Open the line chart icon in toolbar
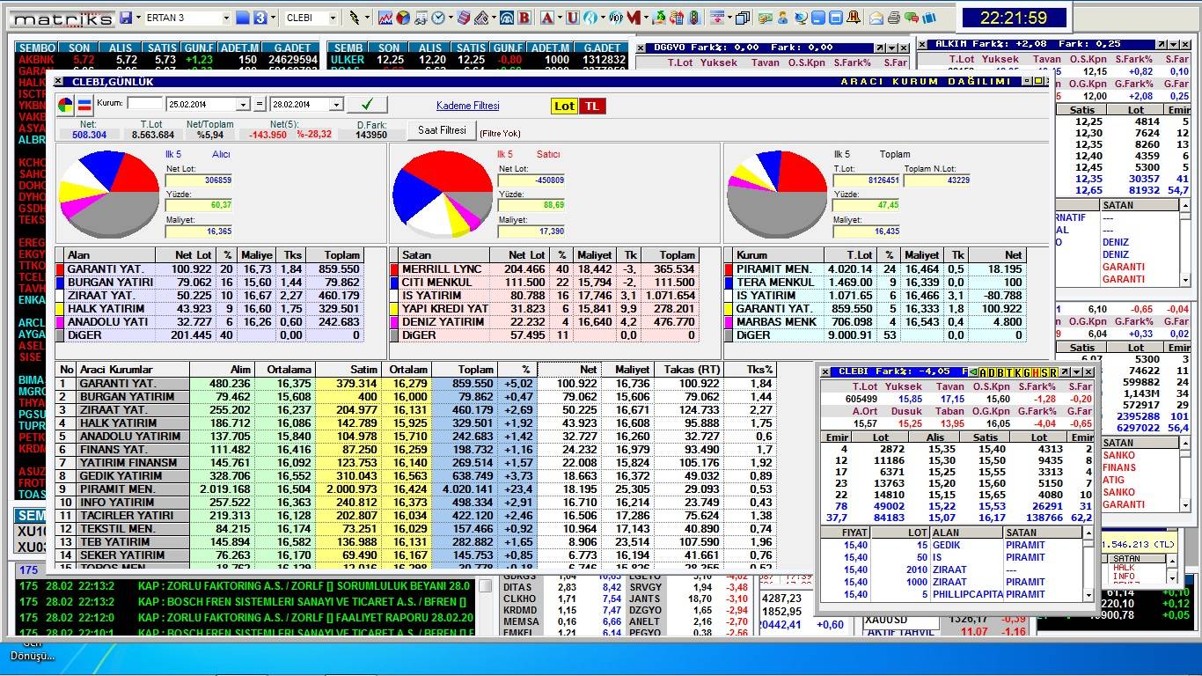The width and height of the screenshot is (1202, 676). pos(385,18)
